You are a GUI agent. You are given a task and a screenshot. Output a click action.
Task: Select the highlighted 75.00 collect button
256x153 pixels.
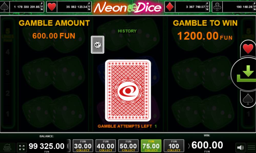pyautogui.click(x=151, y=146)
